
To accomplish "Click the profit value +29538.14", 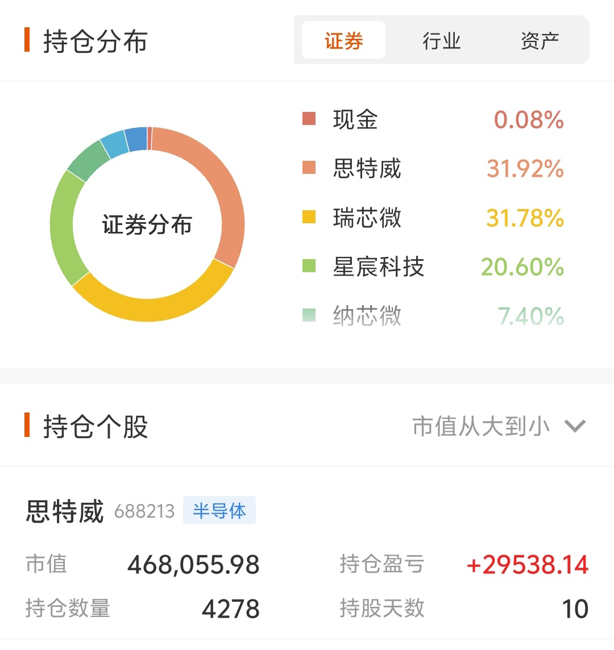I will pos(527,565).
